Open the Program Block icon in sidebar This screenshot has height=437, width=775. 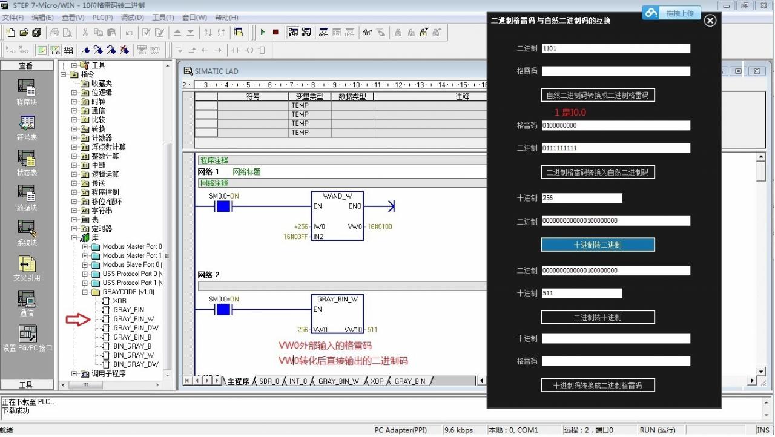27,92
